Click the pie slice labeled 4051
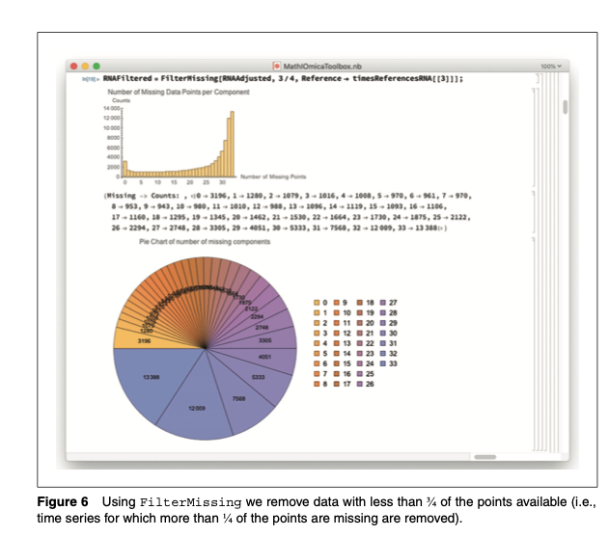The image size is (609, 537). (264, 357)
